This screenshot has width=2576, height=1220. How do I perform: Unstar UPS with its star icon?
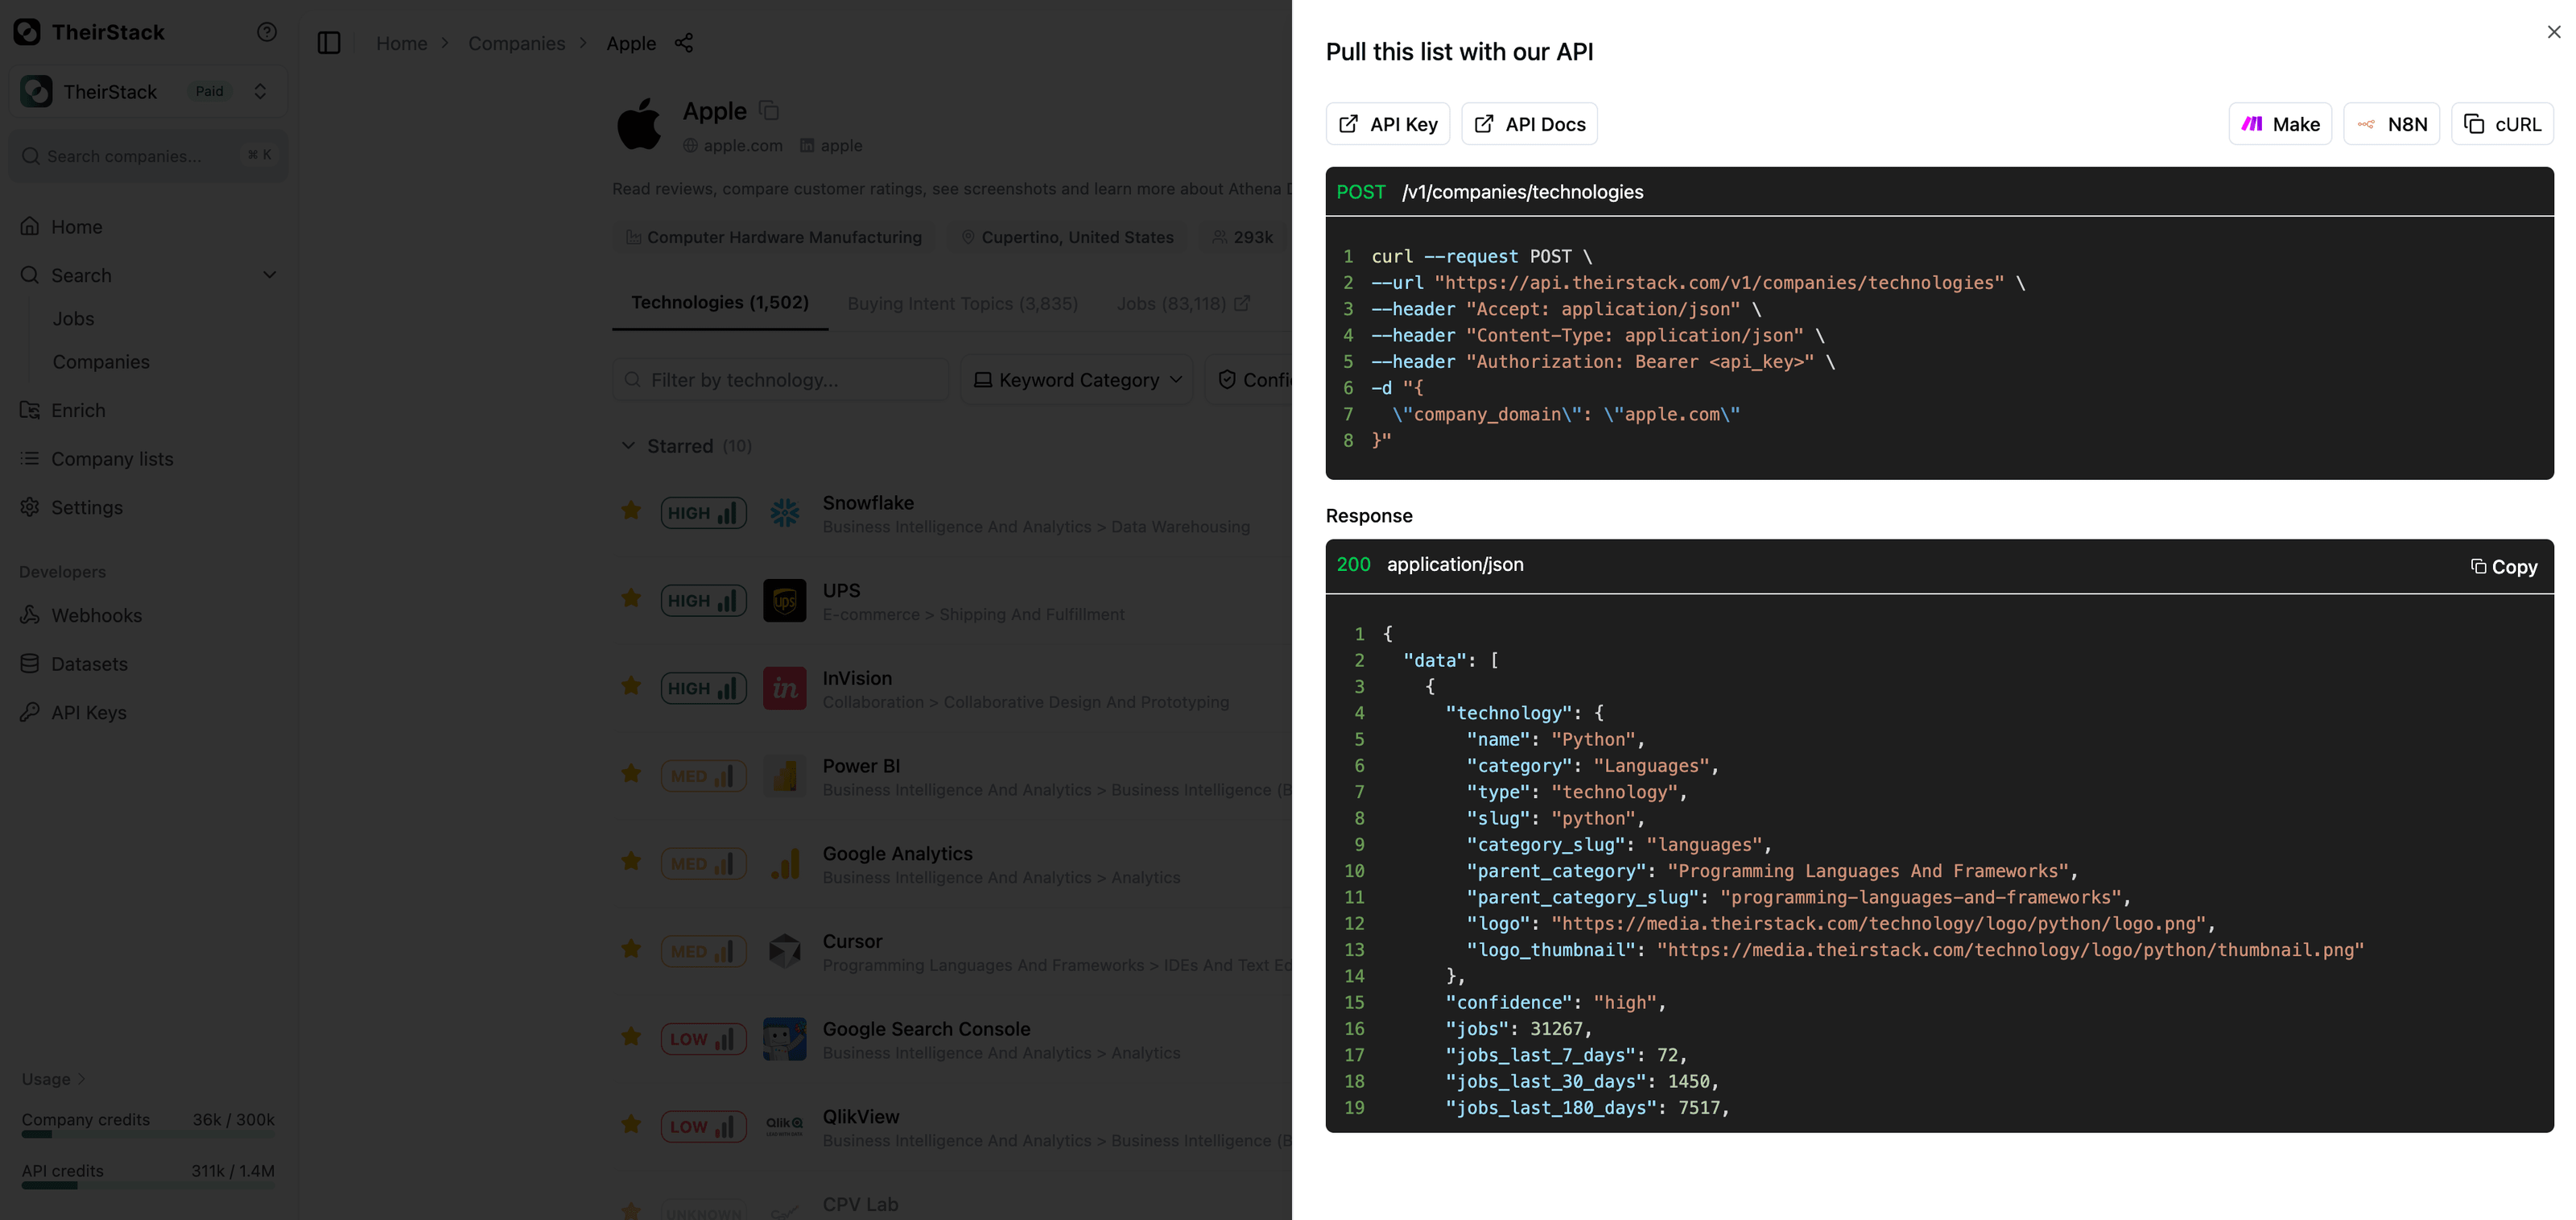pyautogui.click(x=631, y=599)
